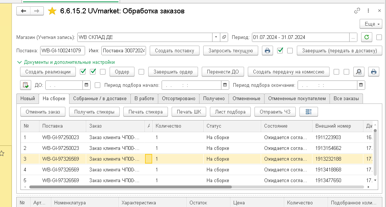This screenshot has width=386, height=207.
Task: Copy link to form with chain icon
Action: tap(357, 10)
